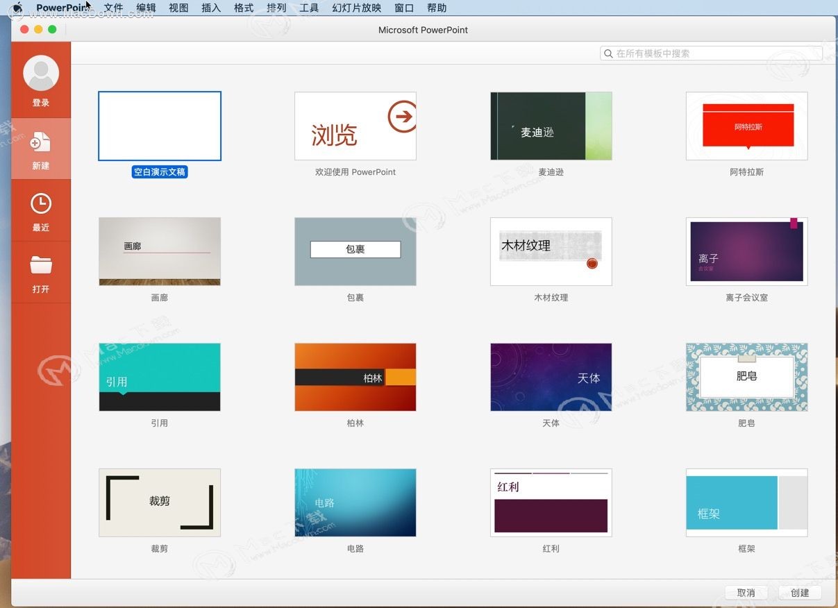Choose the 红利 template thumbnail
Viewport: 838px width, 608px height.
[x=551, y=503]
